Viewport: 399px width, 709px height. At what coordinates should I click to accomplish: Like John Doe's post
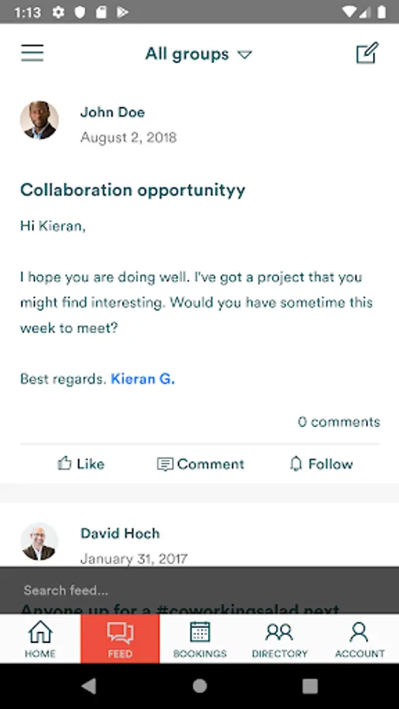[81, 464]
